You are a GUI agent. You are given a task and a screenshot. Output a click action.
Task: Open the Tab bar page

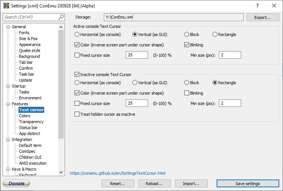pyautogui.click(x=26, y=62)
